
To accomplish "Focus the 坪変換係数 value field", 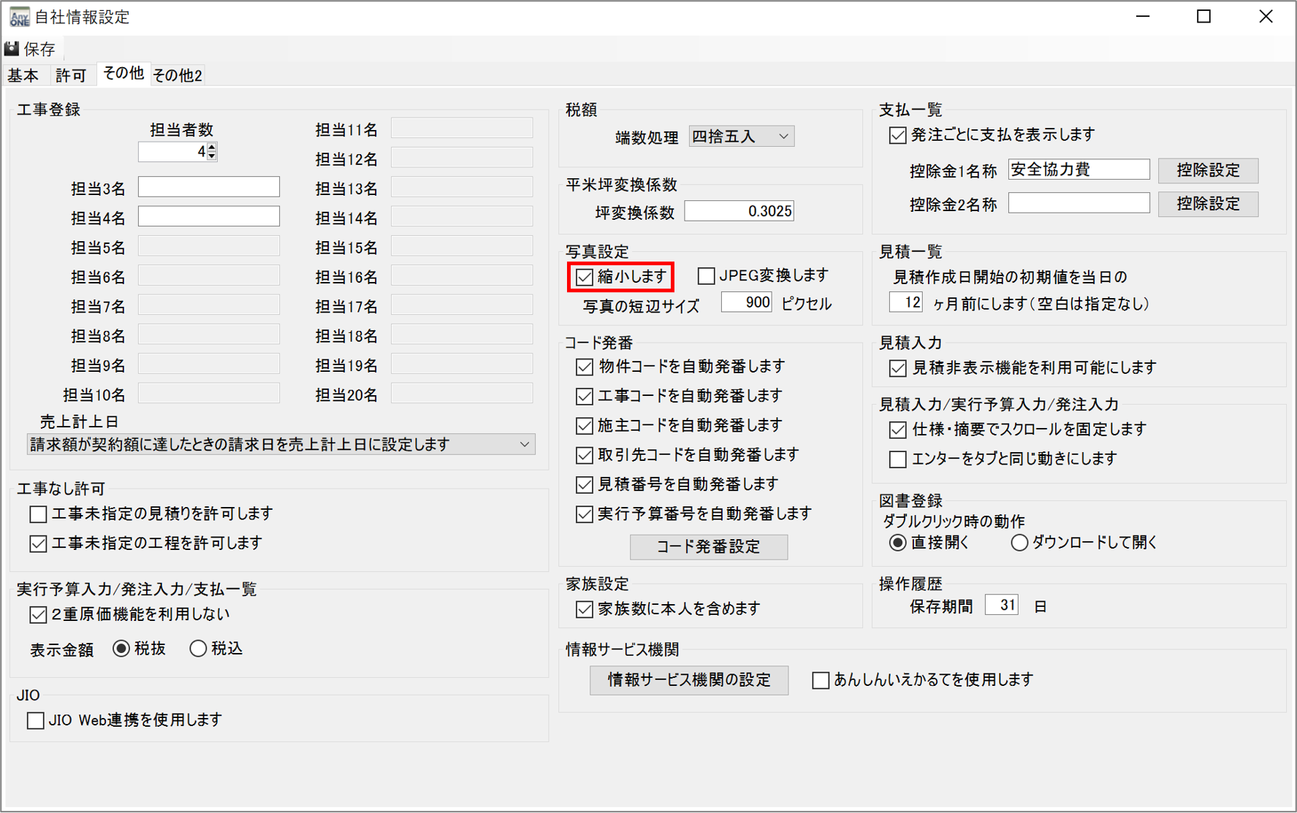I will point(739,211).
